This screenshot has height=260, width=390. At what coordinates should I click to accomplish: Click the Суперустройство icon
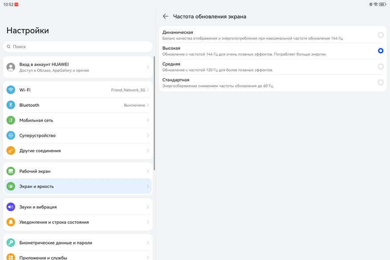(11, 135)
